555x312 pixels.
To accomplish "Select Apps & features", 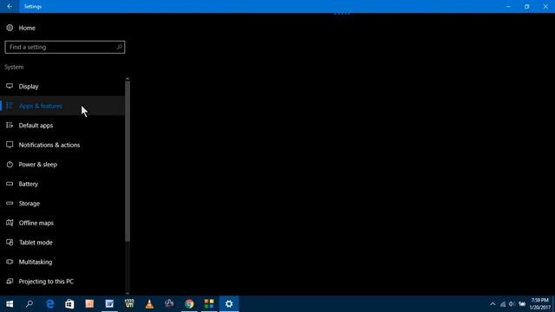I will [x=62, y=106].
